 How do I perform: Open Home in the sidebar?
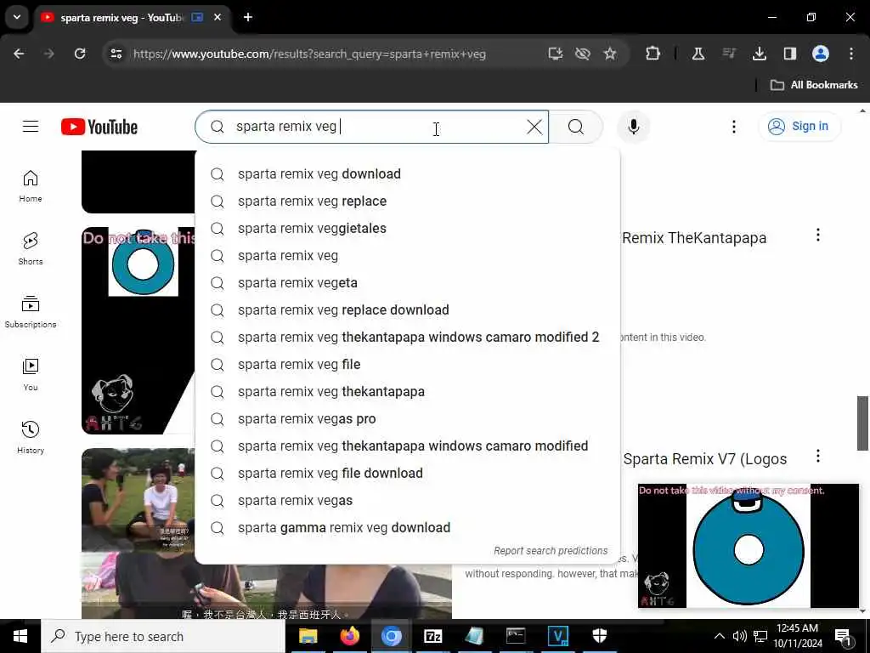pos(31,186)
